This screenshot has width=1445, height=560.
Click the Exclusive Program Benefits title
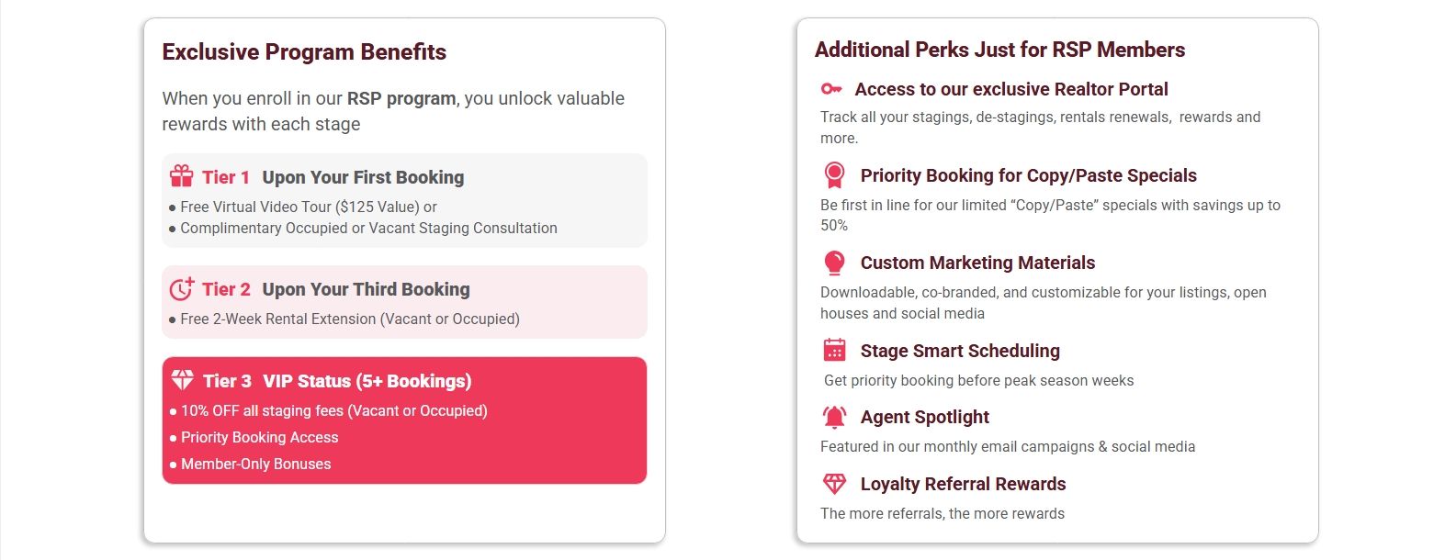click(x=304, y=51)
